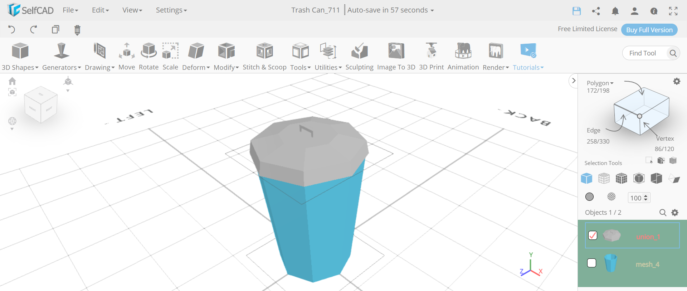The height and width of the screenshot is (291, 687).
Task: Click the Buy Full Version button
Action: tap(649, 30)
